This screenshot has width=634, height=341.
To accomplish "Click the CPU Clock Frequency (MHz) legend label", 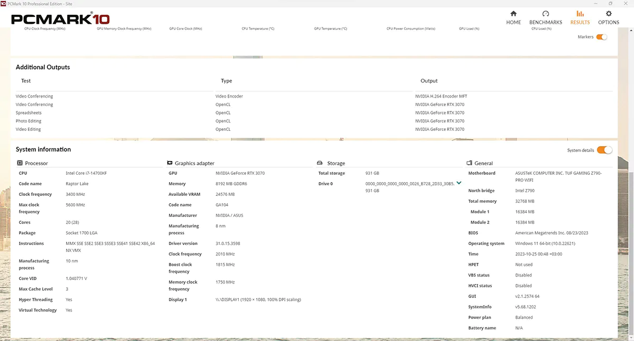I will click(x=45, y=29).
